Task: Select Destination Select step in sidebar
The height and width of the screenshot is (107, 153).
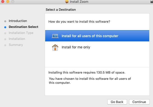Action: coord(23,27)
